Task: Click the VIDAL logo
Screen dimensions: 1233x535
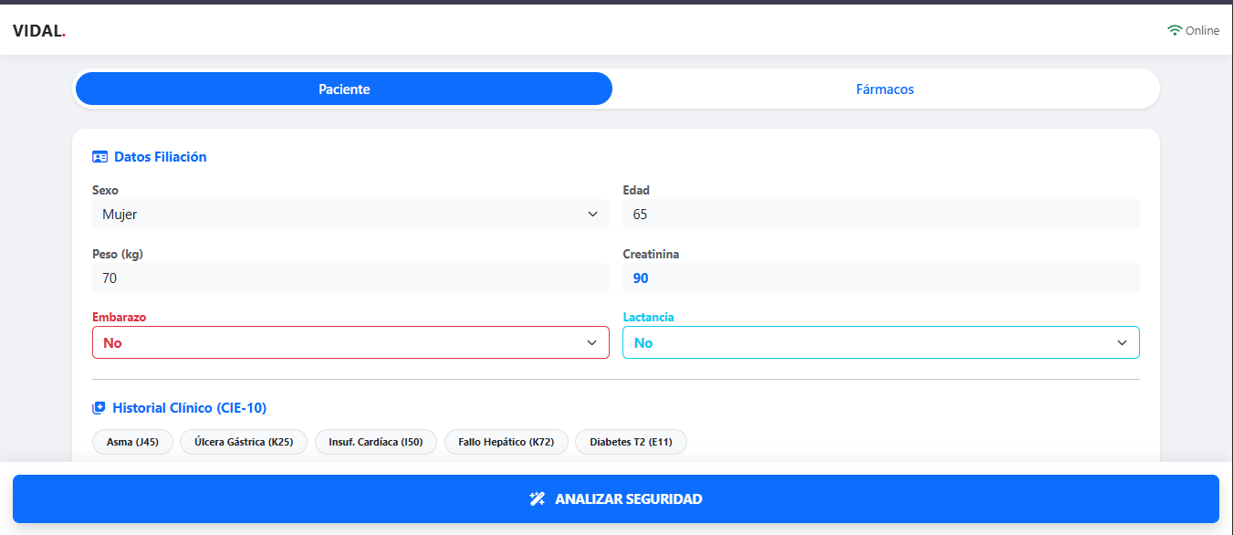Action: point(39,30)
